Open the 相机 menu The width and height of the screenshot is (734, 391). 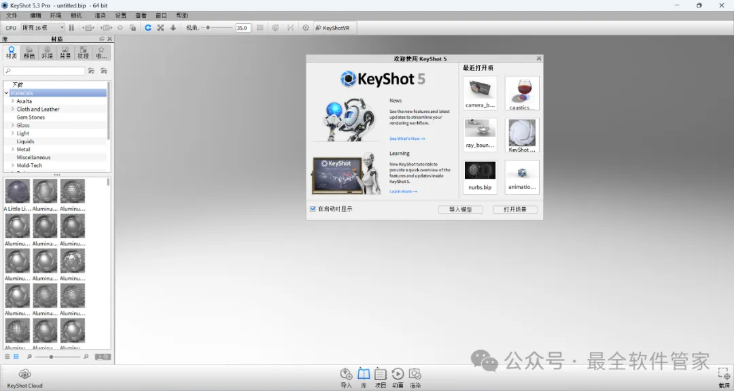[x=76, y=16]
